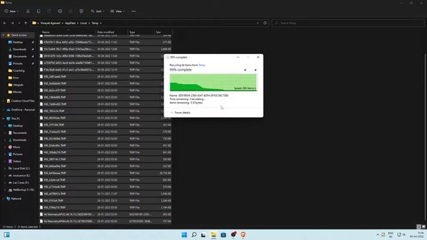Image resolution: width=427 pixels, height=240 pixels.
Task: Open the Integrals folder in sidebar
Action: (18, 85)
